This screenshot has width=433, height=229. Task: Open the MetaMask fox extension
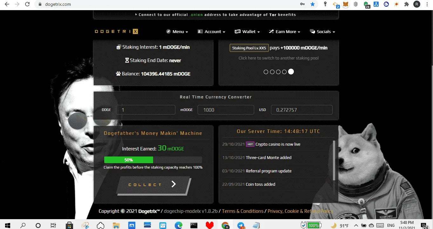tap(346, 4)
